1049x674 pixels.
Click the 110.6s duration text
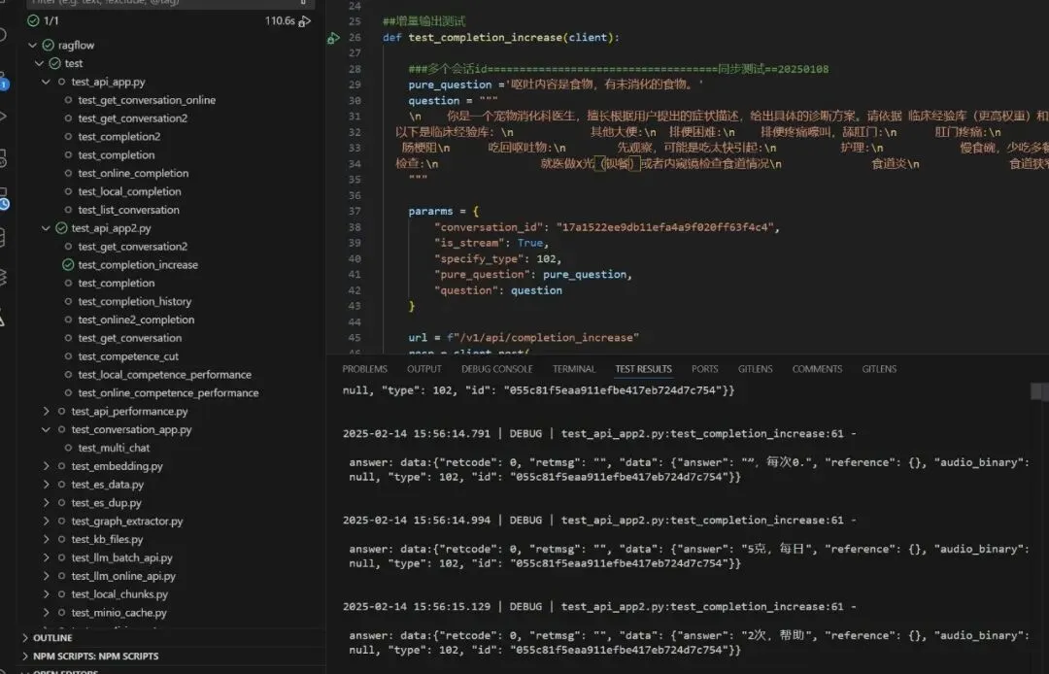[280, 20]
